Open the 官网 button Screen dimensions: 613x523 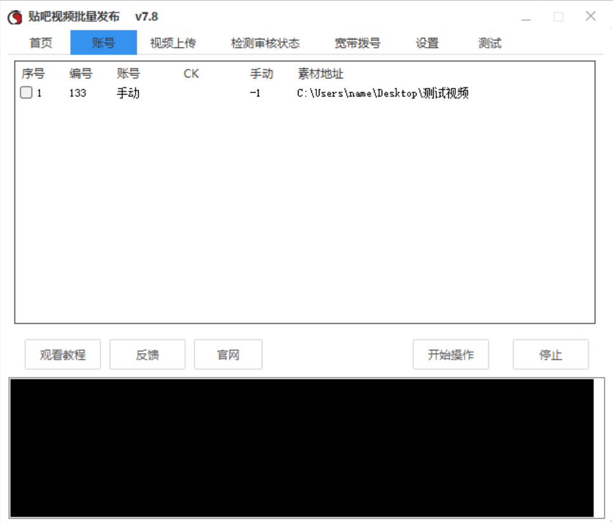tap(228, 354)
